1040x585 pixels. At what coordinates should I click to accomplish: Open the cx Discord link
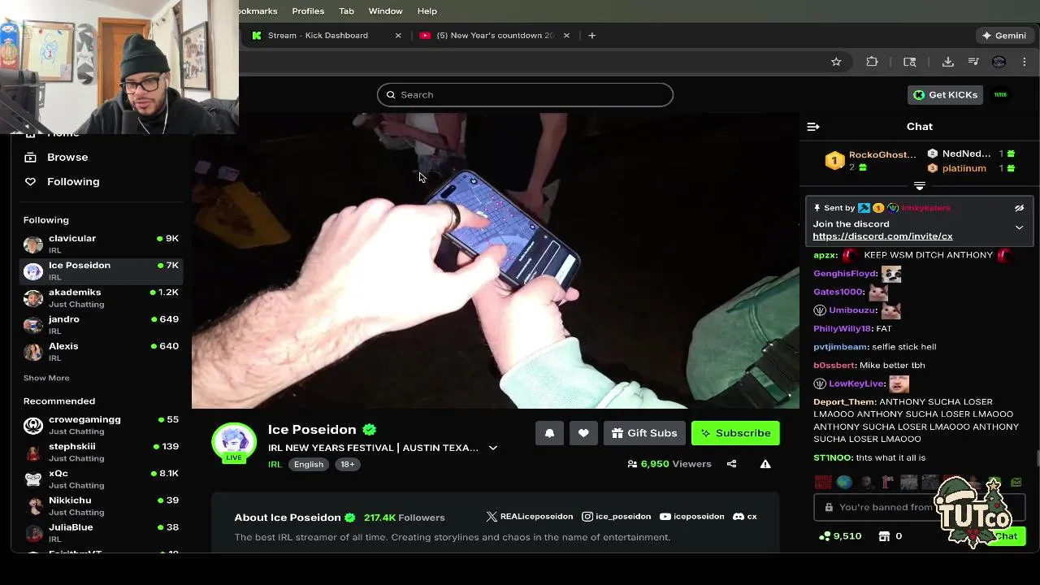(x=745, y=517)
